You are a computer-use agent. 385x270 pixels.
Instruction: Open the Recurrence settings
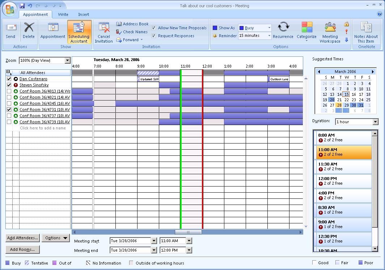click(283, 30)
